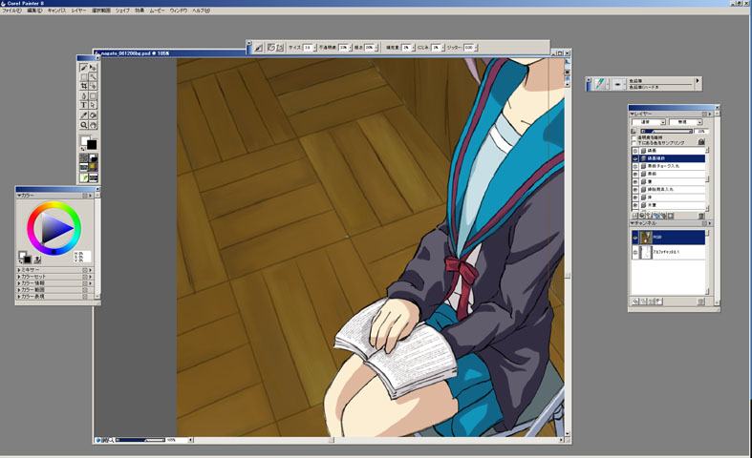Open the composite depth dropdown

click(686, 122)
